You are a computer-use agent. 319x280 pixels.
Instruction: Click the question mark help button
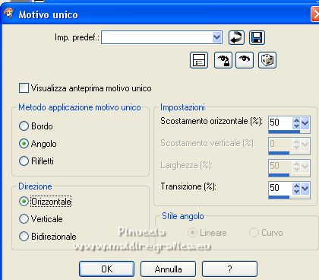pos(229,269)
